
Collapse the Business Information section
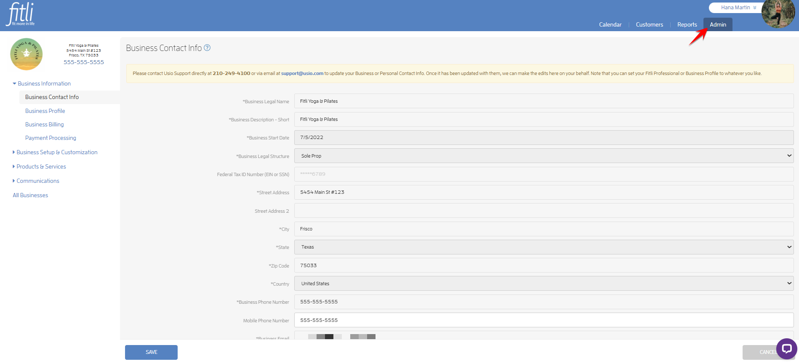pyautogui.click(x=42, y=84)
